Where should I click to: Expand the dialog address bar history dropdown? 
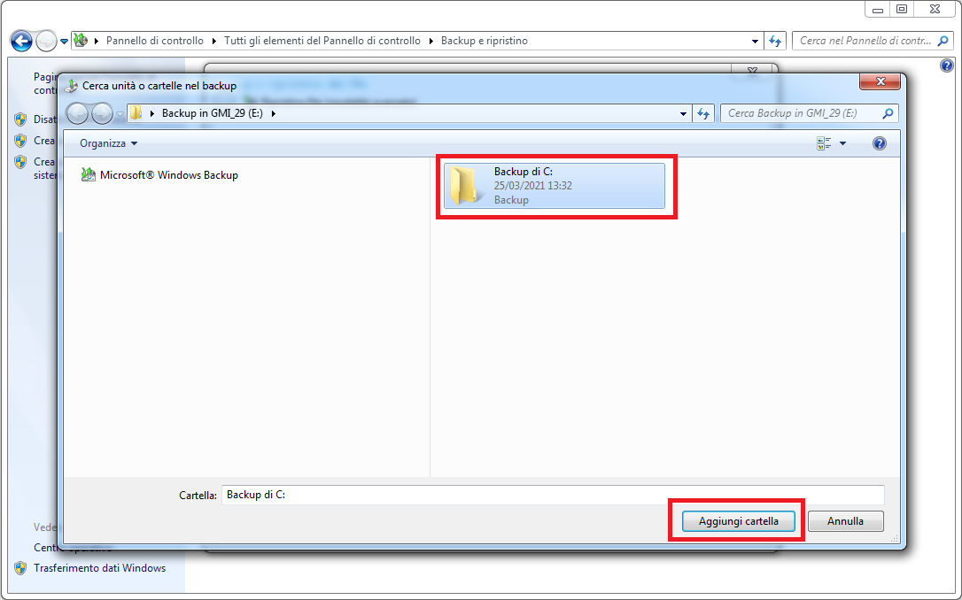point(683,113)
